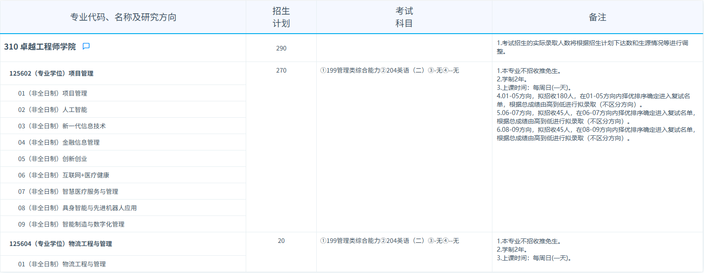Click the 考试科目 column header
This screenshot has width=704, height=273.
tap(404, 17)
